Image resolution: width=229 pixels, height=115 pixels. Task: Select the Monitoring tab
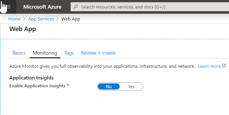coord(45,53)
